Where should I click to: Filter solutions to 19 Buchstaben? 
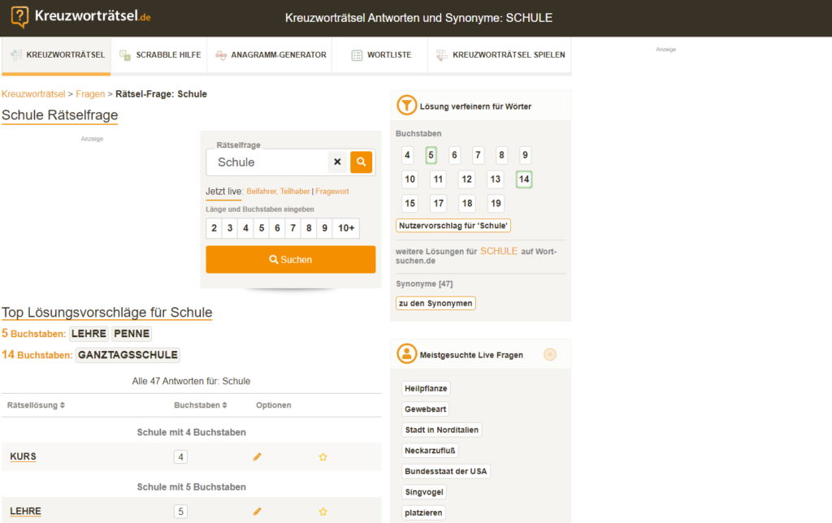(496, 203)
